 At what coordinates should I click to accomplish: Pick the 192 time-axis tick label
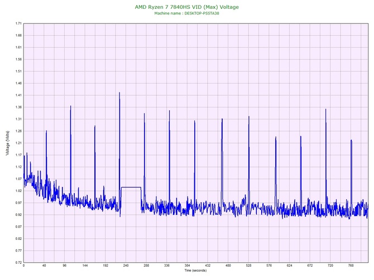click(106, 266)
